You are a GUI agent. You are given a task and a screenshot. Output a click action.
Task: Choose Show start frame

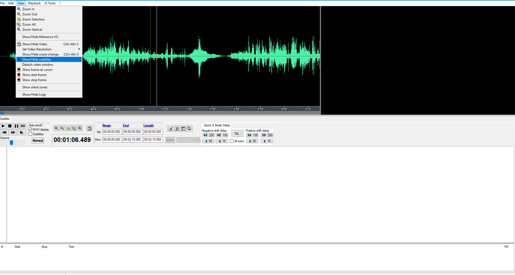49,75
